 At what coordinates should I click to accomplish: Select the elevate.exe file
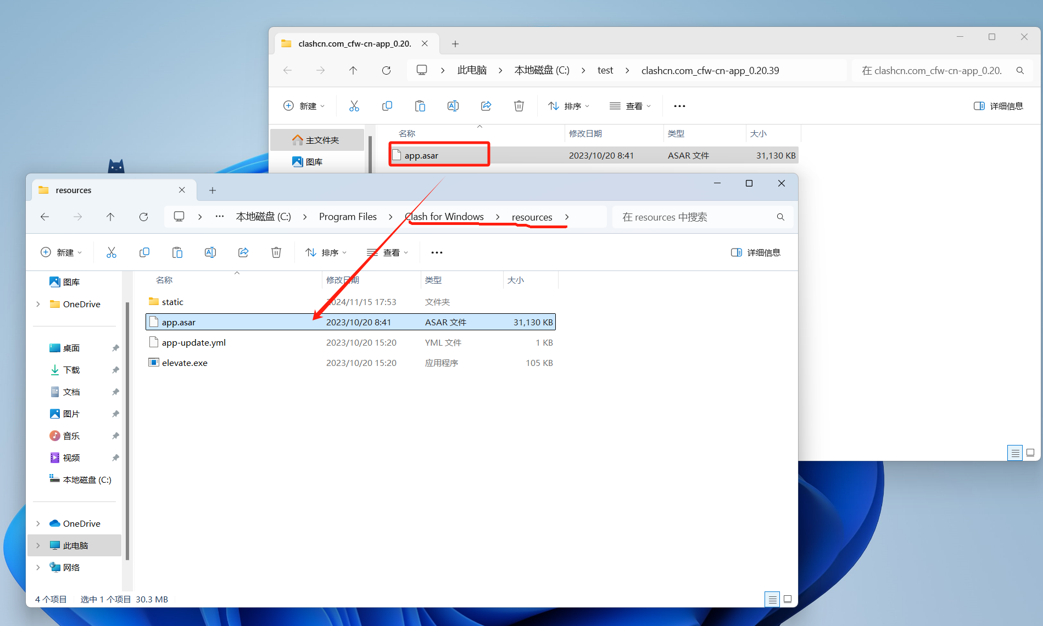(x=185, y=363)
